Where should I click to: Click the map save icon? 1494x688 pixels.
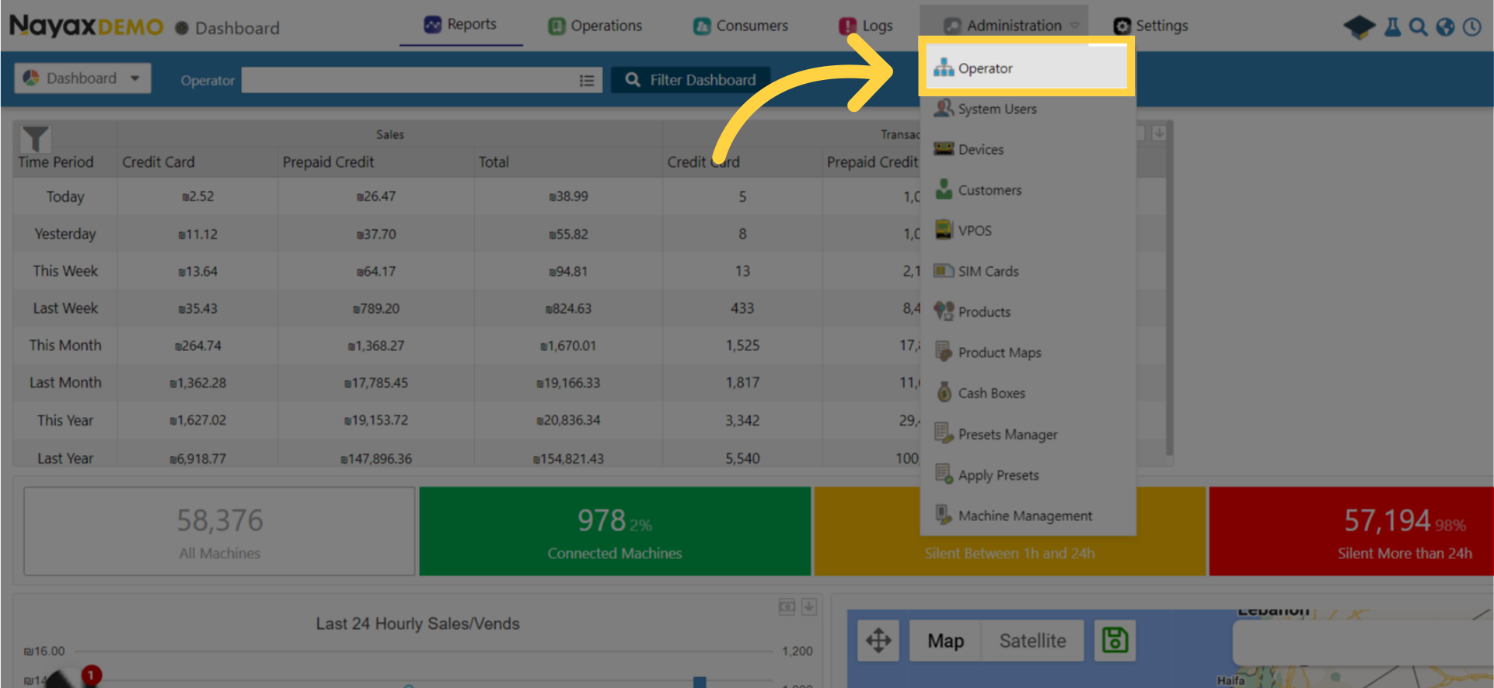[x=1115, y=641]
